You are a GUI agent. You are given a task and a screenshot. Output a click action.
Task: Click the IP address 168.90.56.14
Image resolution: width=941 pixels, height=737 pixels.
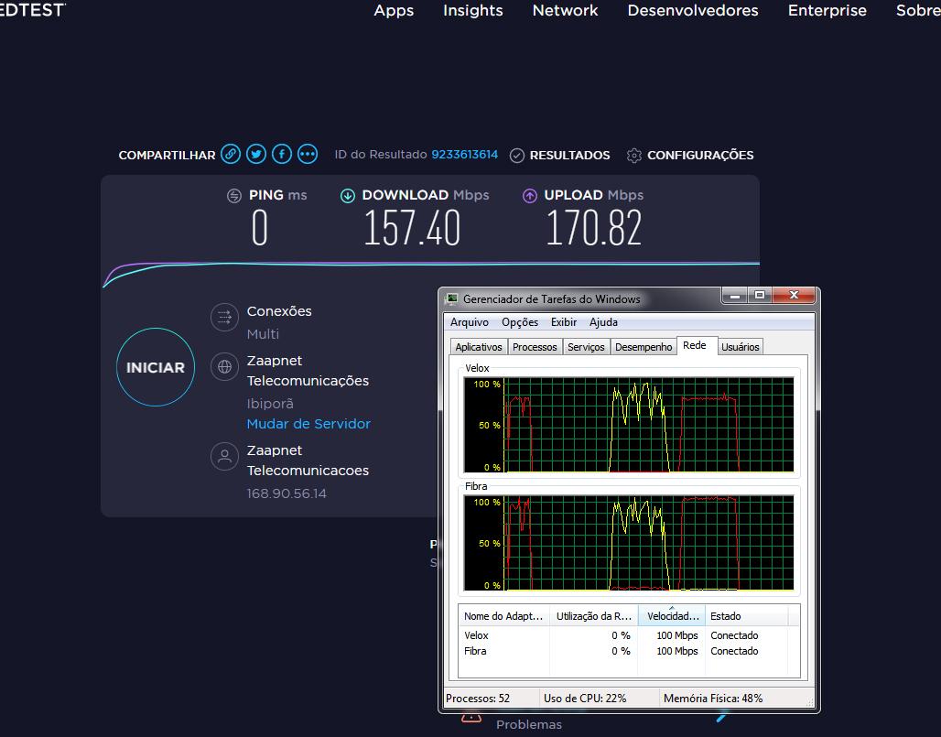[287, 493]
